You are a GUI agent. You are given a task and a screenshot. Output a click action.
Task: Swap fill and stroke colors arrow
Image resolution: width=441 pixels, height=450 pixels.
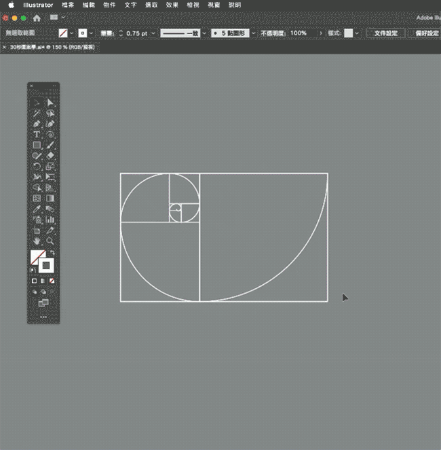[52, 252]
